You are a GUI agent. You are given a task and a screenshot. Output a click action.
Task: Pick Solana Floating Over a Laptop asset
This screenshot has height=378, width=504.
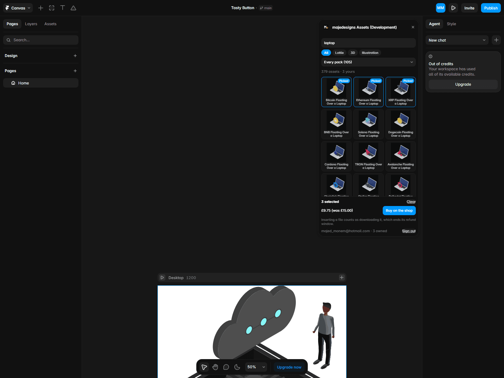pos(369,124)
